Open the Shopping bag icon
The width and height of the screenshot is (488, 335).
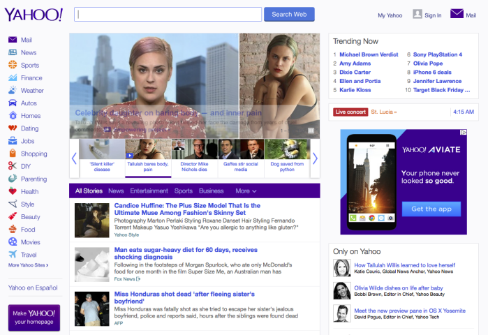(13, 154)
